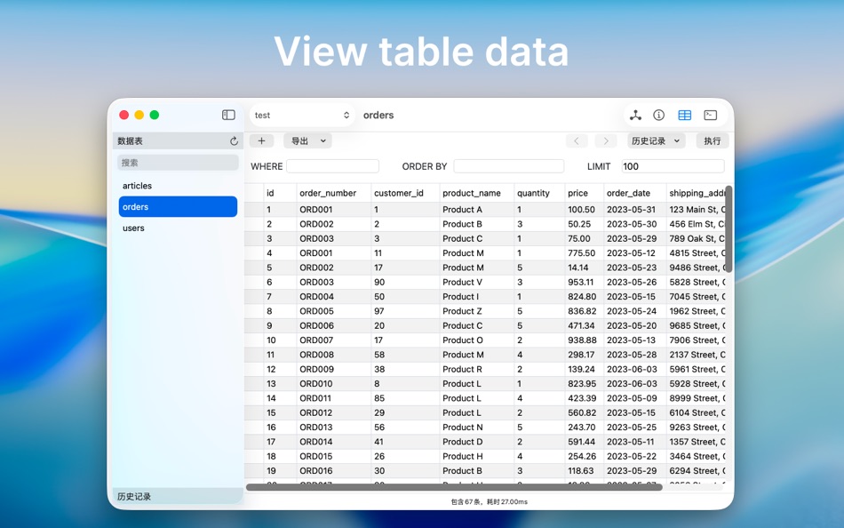
Task: Click the orders title in the header
Action: 378,115
